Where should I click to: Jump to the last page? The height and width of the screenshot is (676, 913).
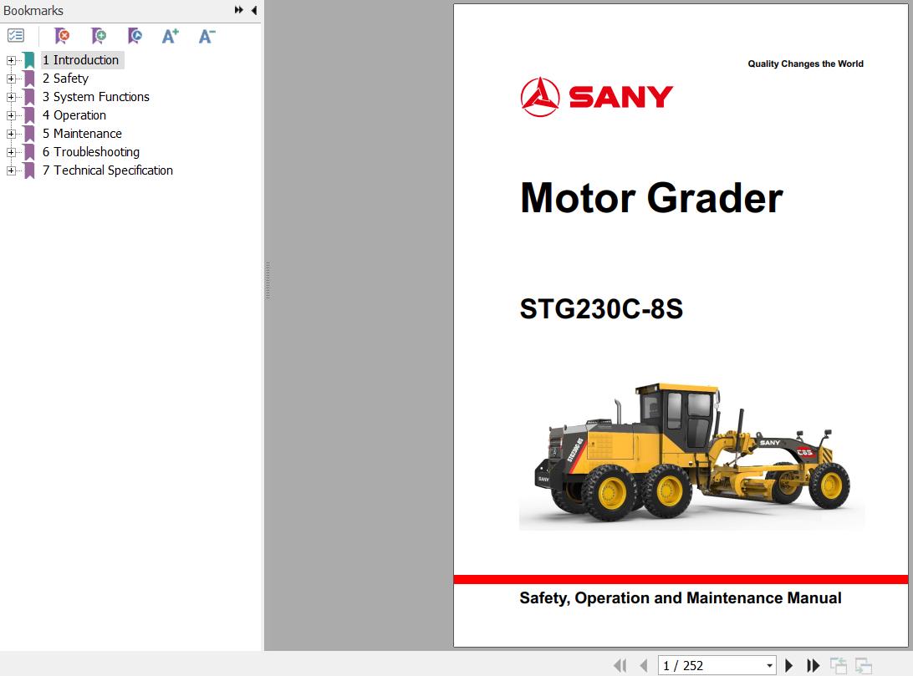[x=813, y=665]
